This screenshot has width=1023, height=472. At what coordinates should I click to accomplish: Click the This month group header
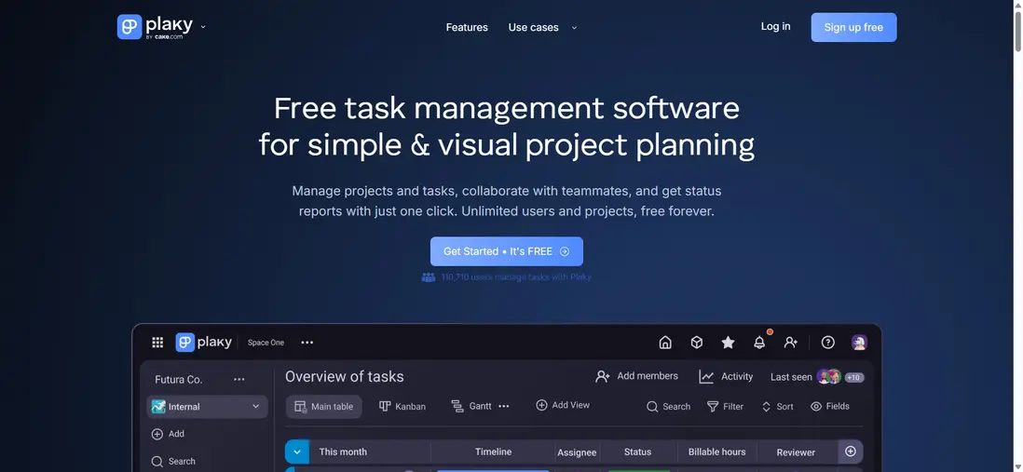[x=343, y=452]
